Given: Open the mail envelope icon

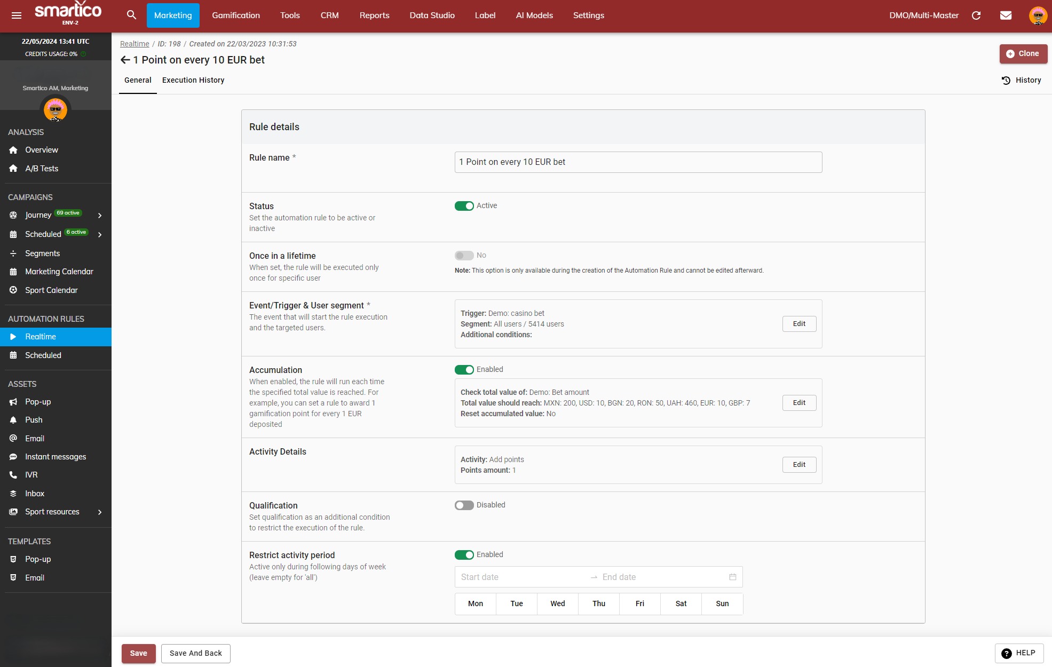Looking at the screenshot, I should click(1006, 15).
